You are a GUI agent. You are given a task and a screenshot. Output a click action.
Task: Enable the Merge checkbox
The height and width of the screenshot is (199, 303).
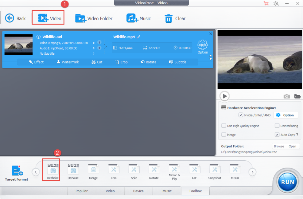pyautogui.click(x=224, y=134)
